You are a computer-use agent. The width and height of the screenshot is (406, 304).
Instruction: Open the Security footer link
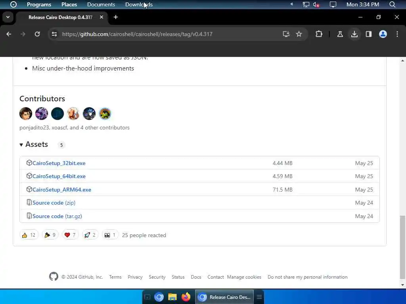coord(157,277)
